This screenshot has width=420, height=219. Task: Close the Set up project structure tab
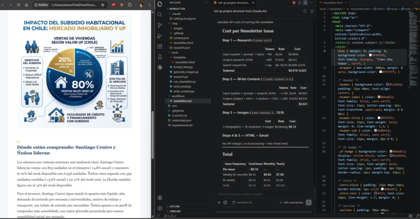pos(253,3)
